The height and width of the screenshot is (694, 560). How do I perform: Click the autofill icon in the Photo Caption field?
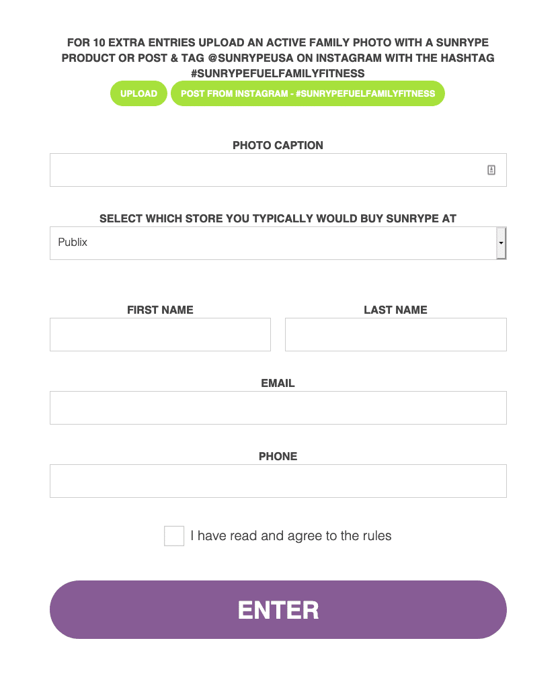tap(491, 170)
